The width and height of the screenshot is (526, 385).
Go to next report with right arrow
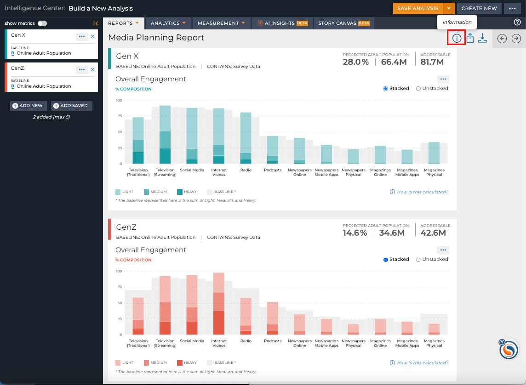point(516,39)
